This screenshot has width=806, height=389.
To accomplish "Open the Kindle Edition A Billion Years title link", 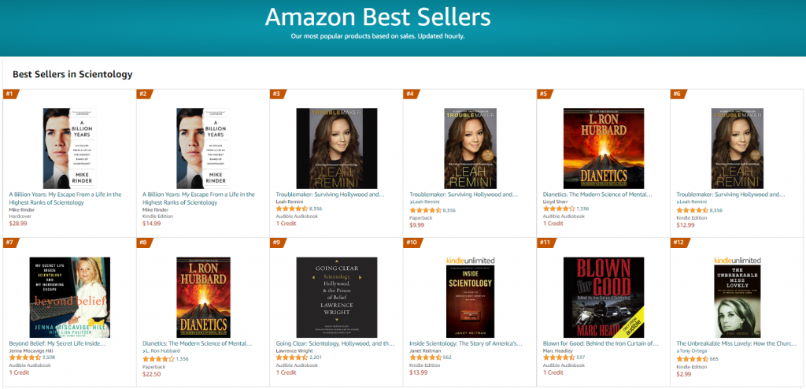I will pyautogui.click(x=198, y=198).
